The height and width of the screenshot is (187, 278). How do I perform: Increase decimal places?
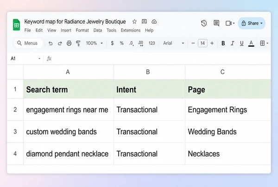click(140, 43)
